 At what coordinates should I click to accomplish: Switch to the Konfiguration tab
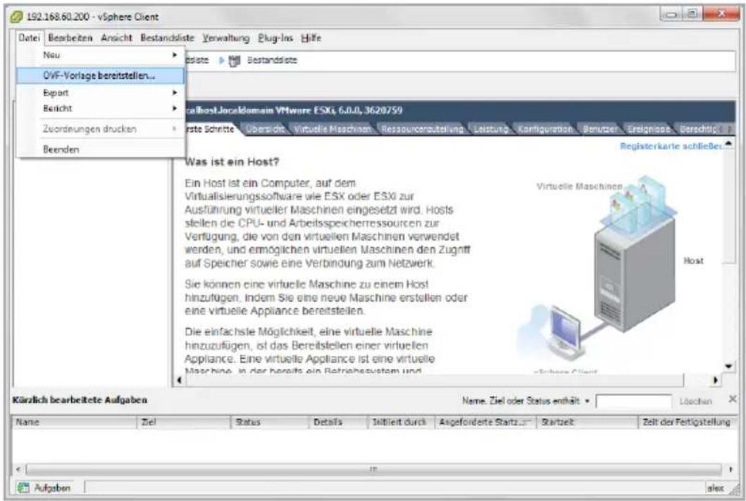click(545, 129)
